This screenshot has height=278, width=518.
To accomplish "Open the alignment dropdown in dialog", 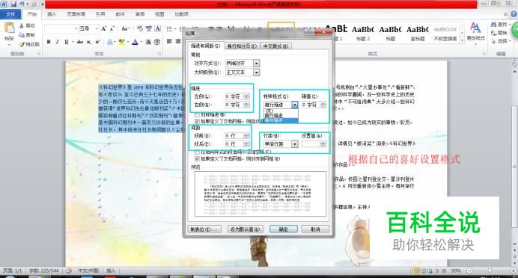I will 256,63.
